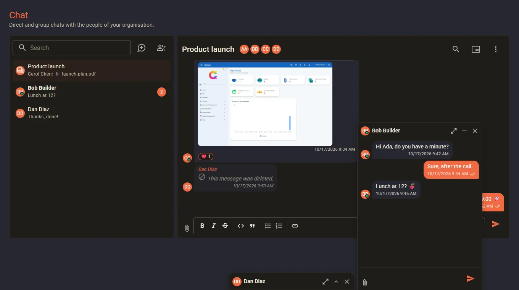The image size is (519, 290).
Task: Click the BB participant avatar in the chat header
Action: [255, 49]
